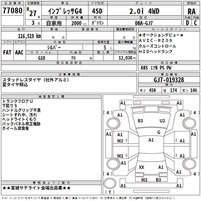
Task: Select the 宮城サテライト会場出品車 announcement
Action: click(x=36, y=188)
